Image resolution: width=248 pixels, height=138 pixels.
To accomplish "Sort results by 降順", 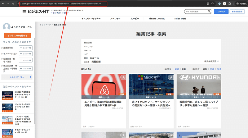I will [184, 69].
